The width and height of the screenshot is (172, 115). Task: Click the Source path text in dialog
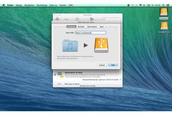(x=75, y=56)
